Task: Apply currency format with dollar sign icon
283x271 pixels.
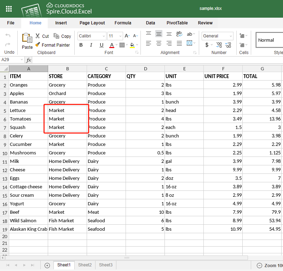Action: tap(208, 45)
